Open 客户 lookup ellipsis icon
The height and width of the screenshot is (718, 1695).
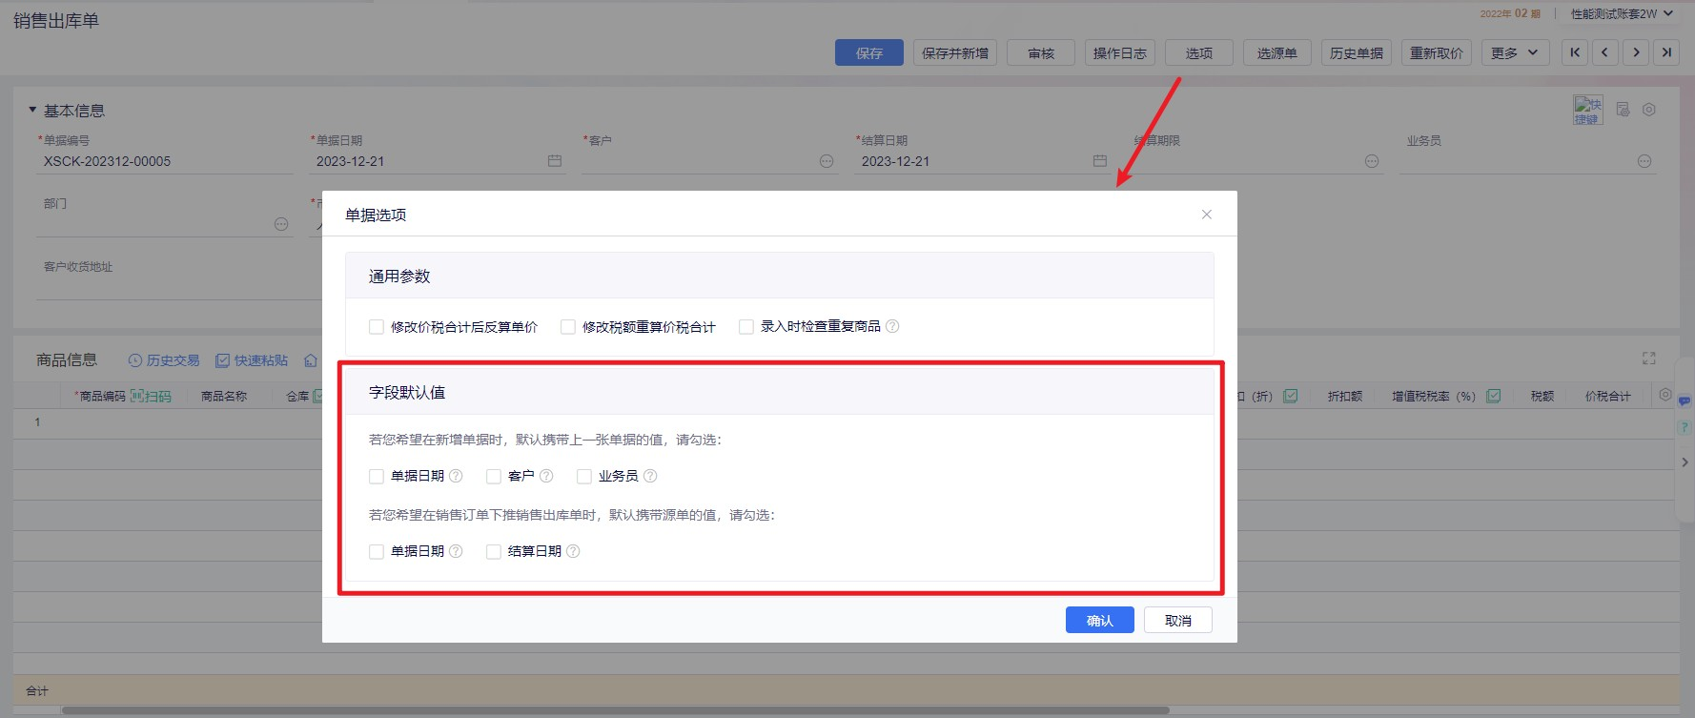827,161
